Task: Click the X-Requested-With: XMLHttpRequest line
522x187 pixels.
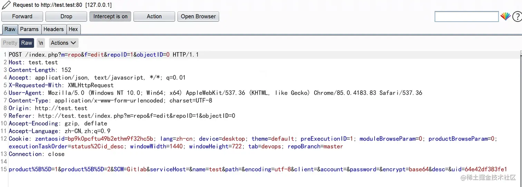Action: 61,85
